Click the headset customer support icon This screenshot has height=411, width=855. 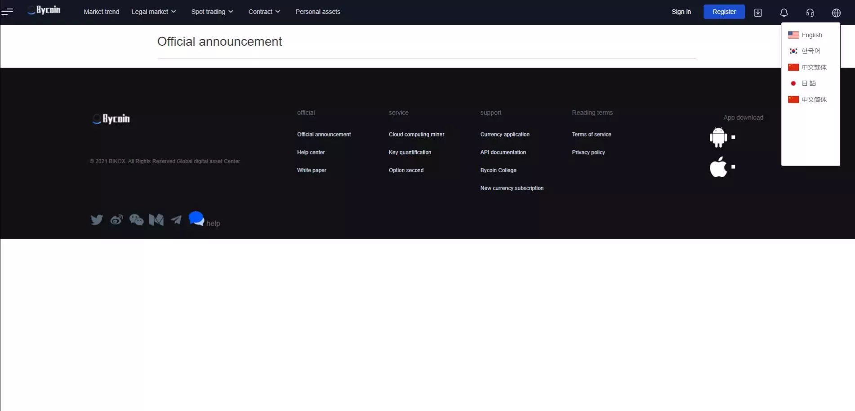click(810, 13)
